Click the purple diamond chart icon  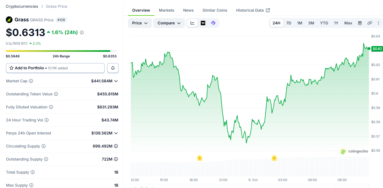(213, 23)
